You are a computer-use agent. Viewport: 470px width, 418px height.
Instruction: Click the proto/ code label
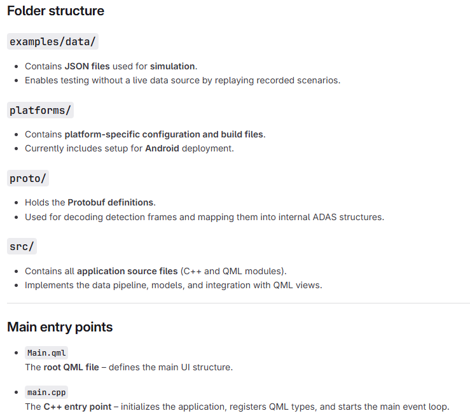tap(28, 179)
